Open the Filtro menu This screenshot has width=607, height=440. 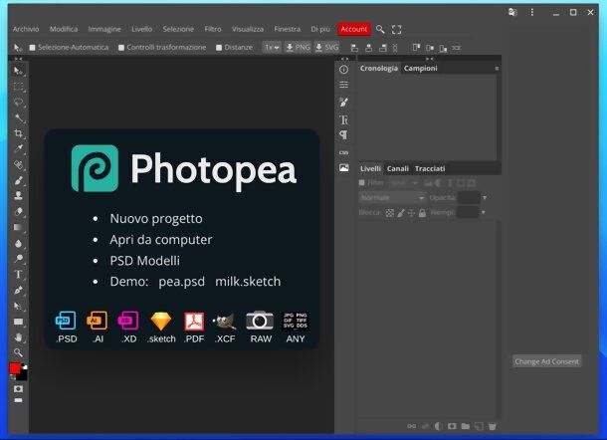point(213,29)
